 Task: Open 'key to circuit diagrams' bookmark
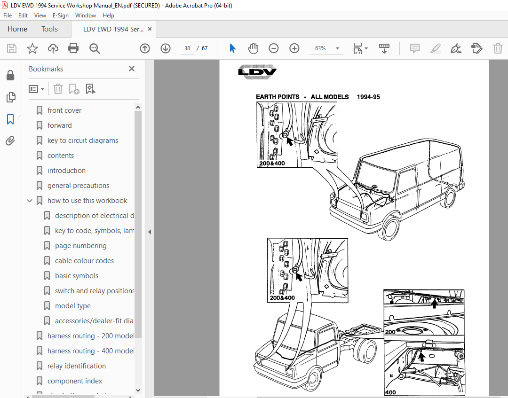pos(83,140)
